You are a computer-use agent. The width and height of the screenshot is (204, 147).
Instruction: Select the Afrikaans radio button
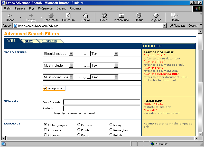tap(45, 130)
